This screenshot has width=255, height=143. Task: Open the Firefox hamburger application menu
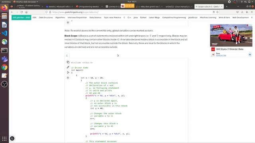pyautogui.click(x=252, y=12)
